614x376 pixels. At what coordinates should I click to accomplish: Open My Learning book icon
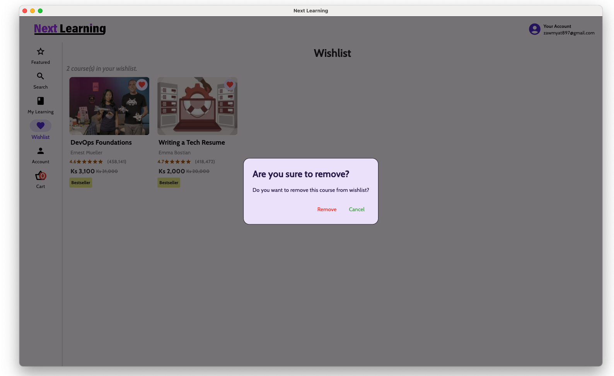(41, 101)
